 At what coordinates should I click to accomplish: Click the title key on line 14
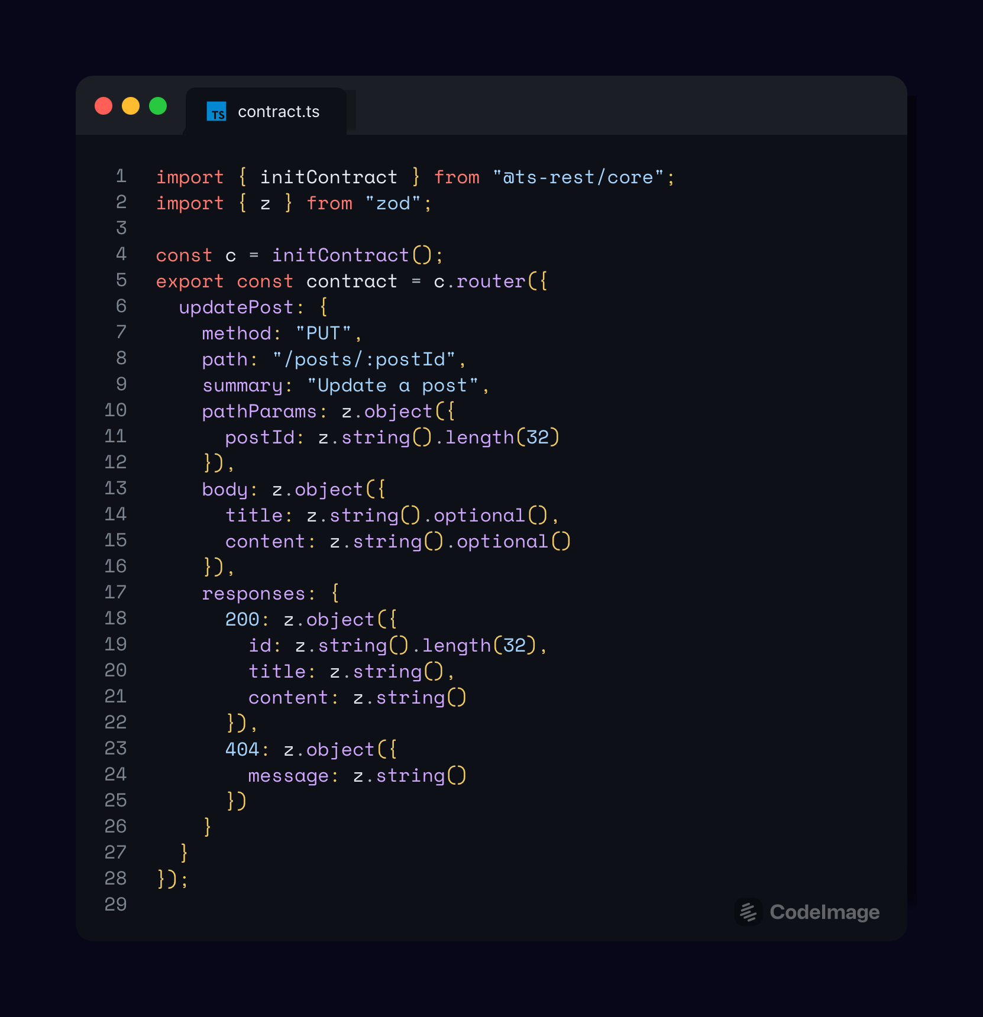(x=254, y=516)
